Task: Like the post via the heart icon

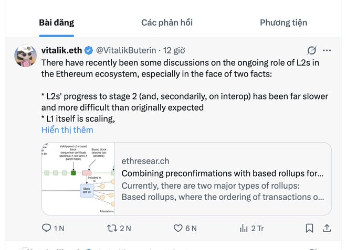Action: (x=178, y=228)
